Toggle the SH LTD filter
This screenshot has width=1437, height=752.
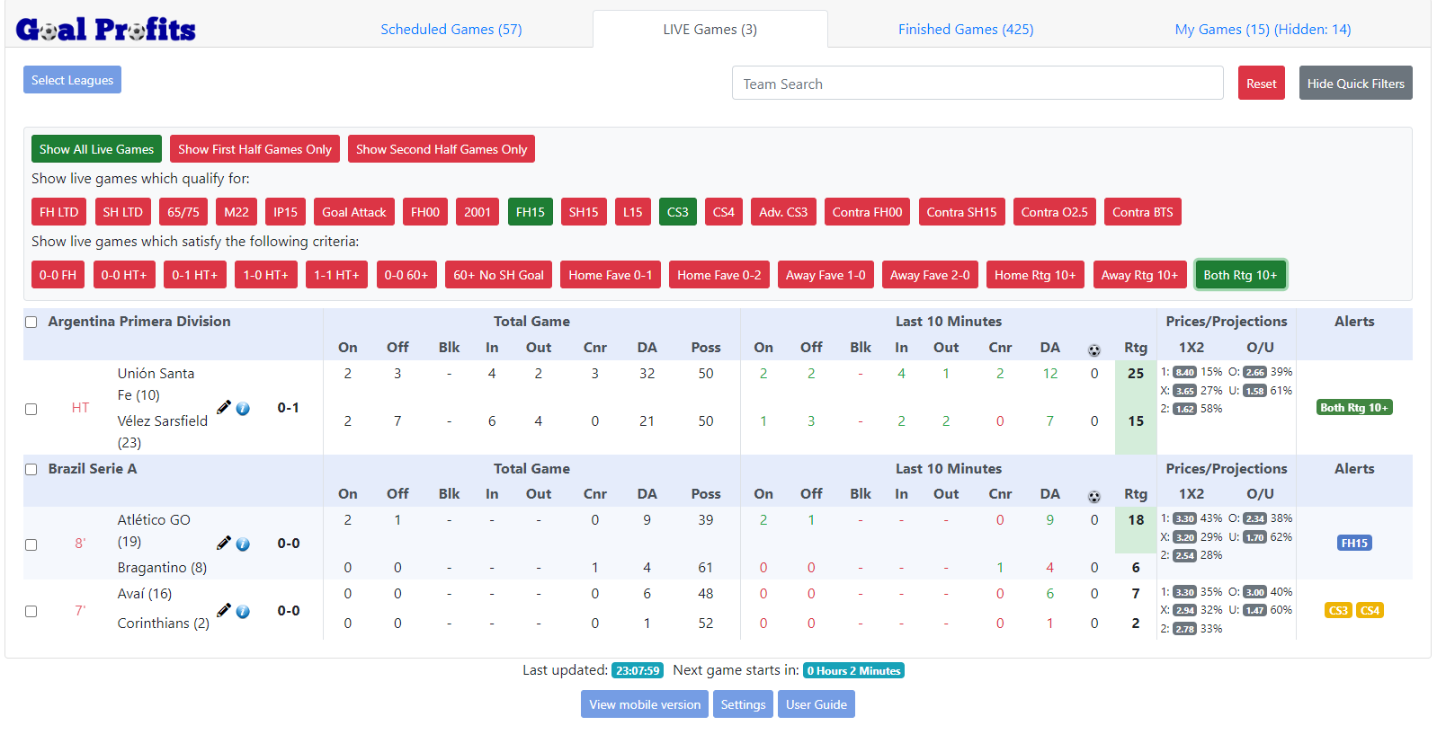tap(123, 212)
